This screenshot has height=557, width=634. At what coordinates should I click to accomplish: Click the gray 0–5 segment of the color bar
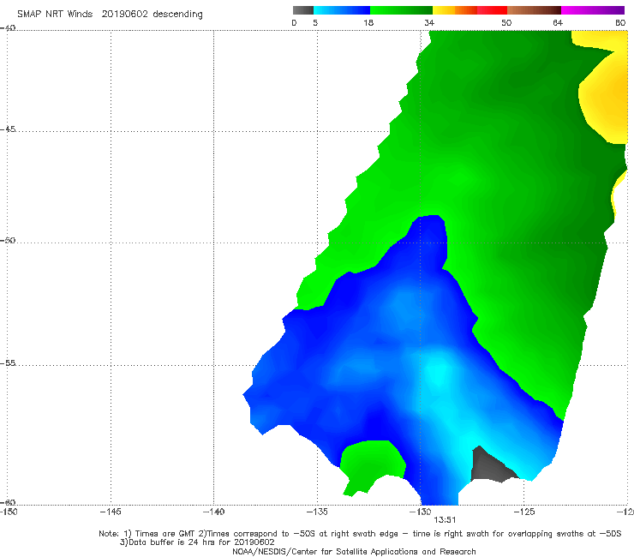302,10
